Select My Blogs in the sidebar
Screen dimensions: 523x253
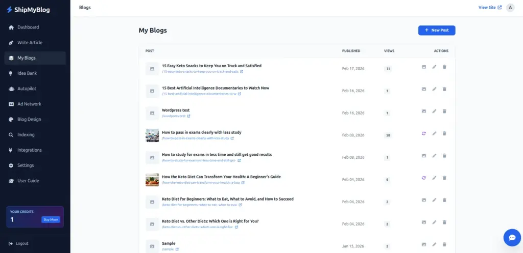(35, 58)
